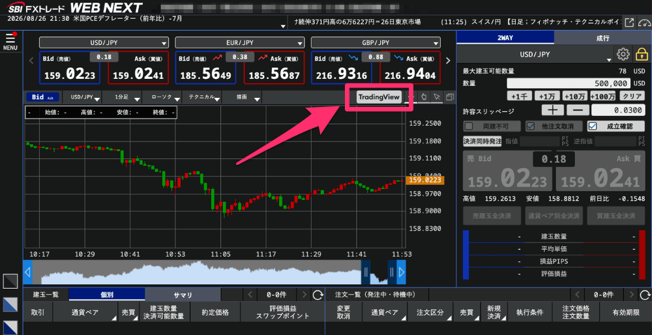
Task: Toggle 両建不可 checkbox
Action: coord(492,126)
